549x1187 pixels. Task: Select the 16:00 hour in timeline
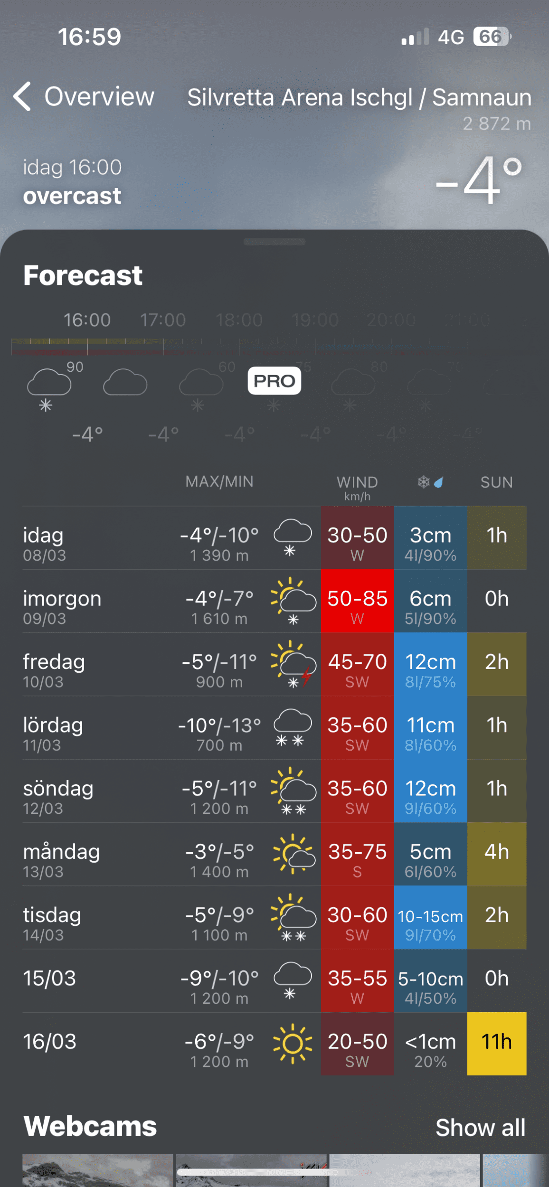point(87,320)
